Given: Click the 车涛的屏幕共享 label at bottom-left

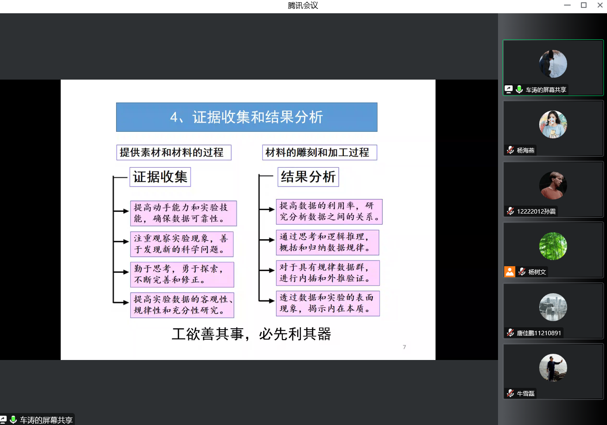Looking at the screenshot, I should (46, 420).
